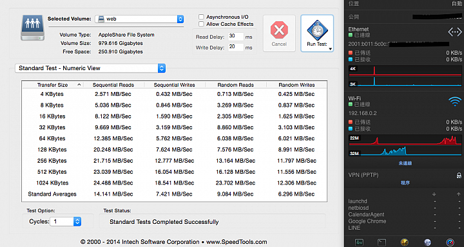Viewport: 464px width, 247px height.
Task: Click the 18.541 MB/Sec sequential writes value
Action: pos(174,183)
